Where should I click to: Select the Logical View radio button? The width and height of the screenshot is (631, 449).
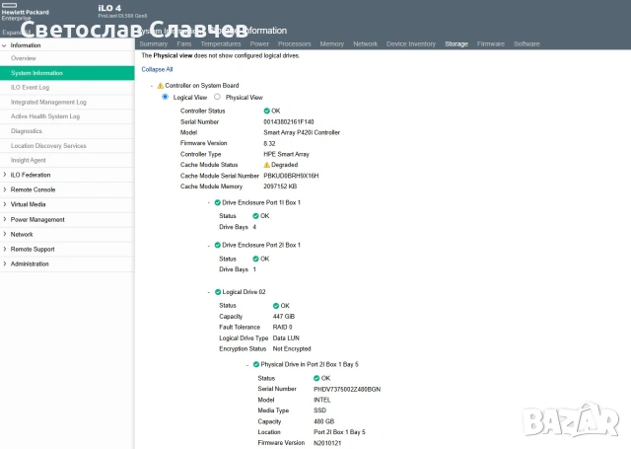click(x=165, y=97)
